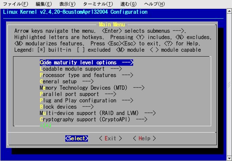Viewport: 232px width, 161px height.
Task: Click the scrollbar up arrow
Action: [x=229, y=11]
